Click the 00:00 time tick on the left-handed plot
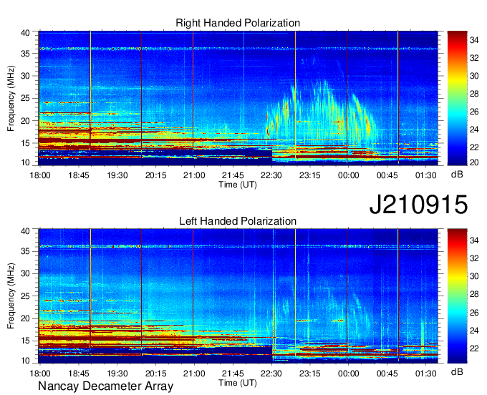The height and width of the screenshot is (395, 487). click(348, 374)
